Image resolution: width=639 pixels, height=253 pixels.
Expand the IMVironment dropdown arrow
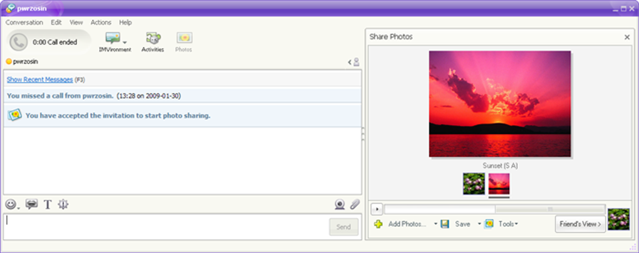[x=125, y=43]
